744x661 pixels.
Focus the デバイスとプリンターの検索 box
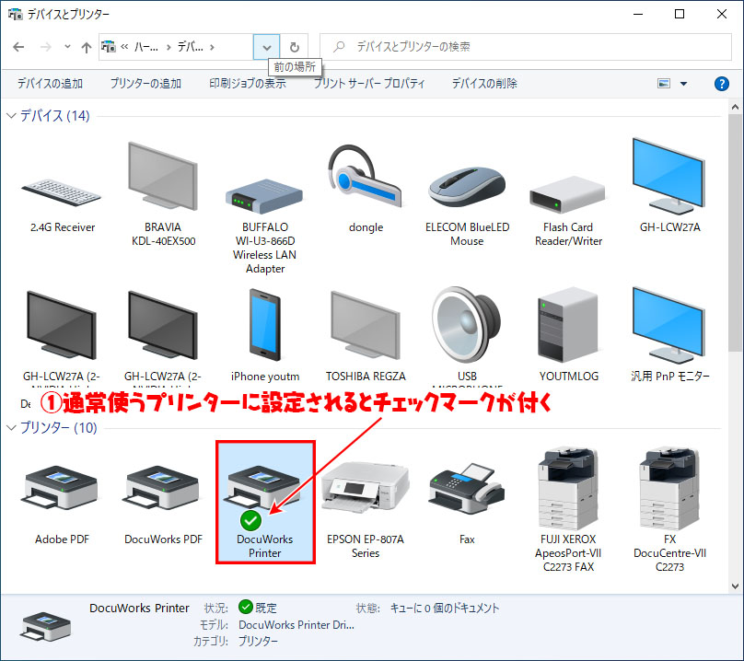(x=526, y=47)
